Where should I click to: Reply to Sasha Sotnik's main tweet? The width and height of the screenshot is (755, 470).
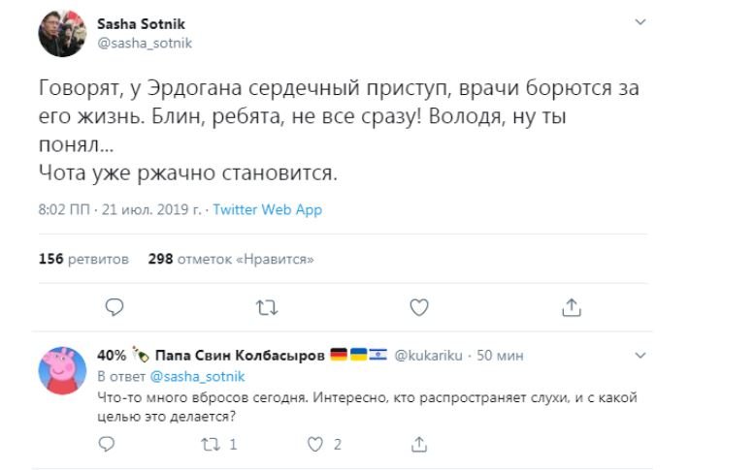114,307
